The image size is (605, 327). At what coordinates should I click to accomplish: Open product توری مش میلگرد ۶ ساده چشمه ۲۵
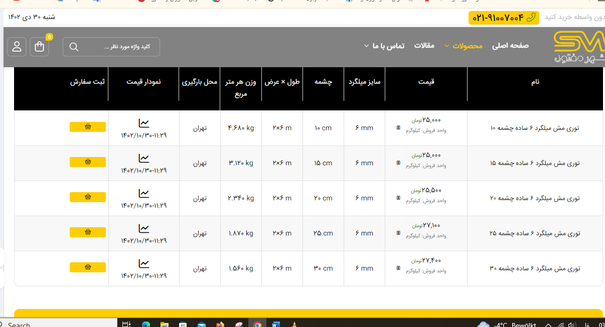click(x=535, y=233)
